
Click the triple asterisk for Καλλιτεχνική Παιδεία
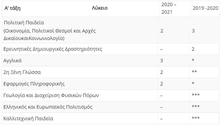pos(196,118)
